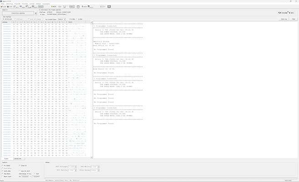299x182 pixels.
Task: Open the Tools menu
Action: point(32,4)
